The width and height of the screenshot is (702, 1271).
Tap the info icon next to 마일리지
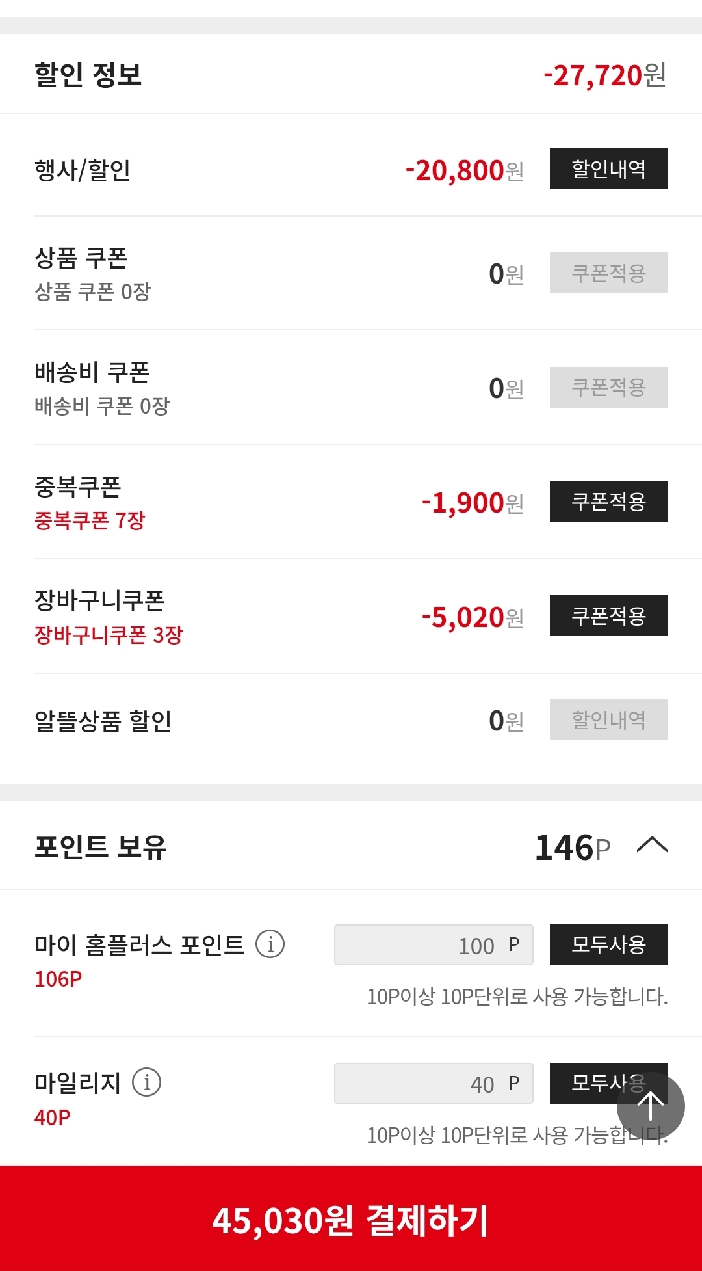click(146, 1082)
